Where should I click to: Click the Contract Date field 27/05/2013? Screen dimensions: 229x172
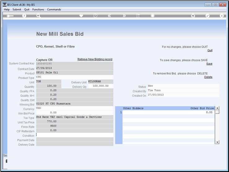click(x=75, y=68)
